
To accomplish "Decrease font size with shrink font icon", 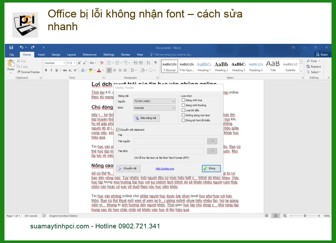I will pos(85,63).
